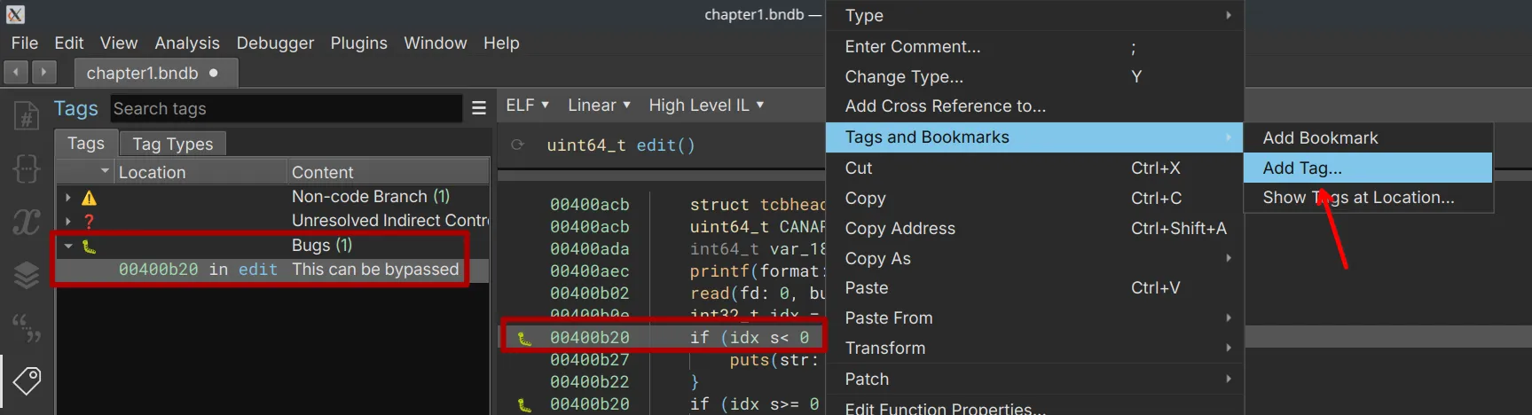Viewport: 1532px width, 415px height.
Task: Open the Stack layers sidebar icon
Action: [x=27, y=275]
